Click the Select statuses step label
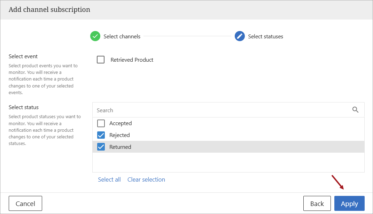This screenshot has width=373, height=214. click(x=265, y=37)
